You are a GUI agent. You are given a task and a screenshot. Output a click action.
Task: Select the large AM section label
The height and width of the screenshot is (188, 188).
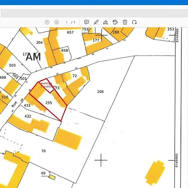coord(33,57)
